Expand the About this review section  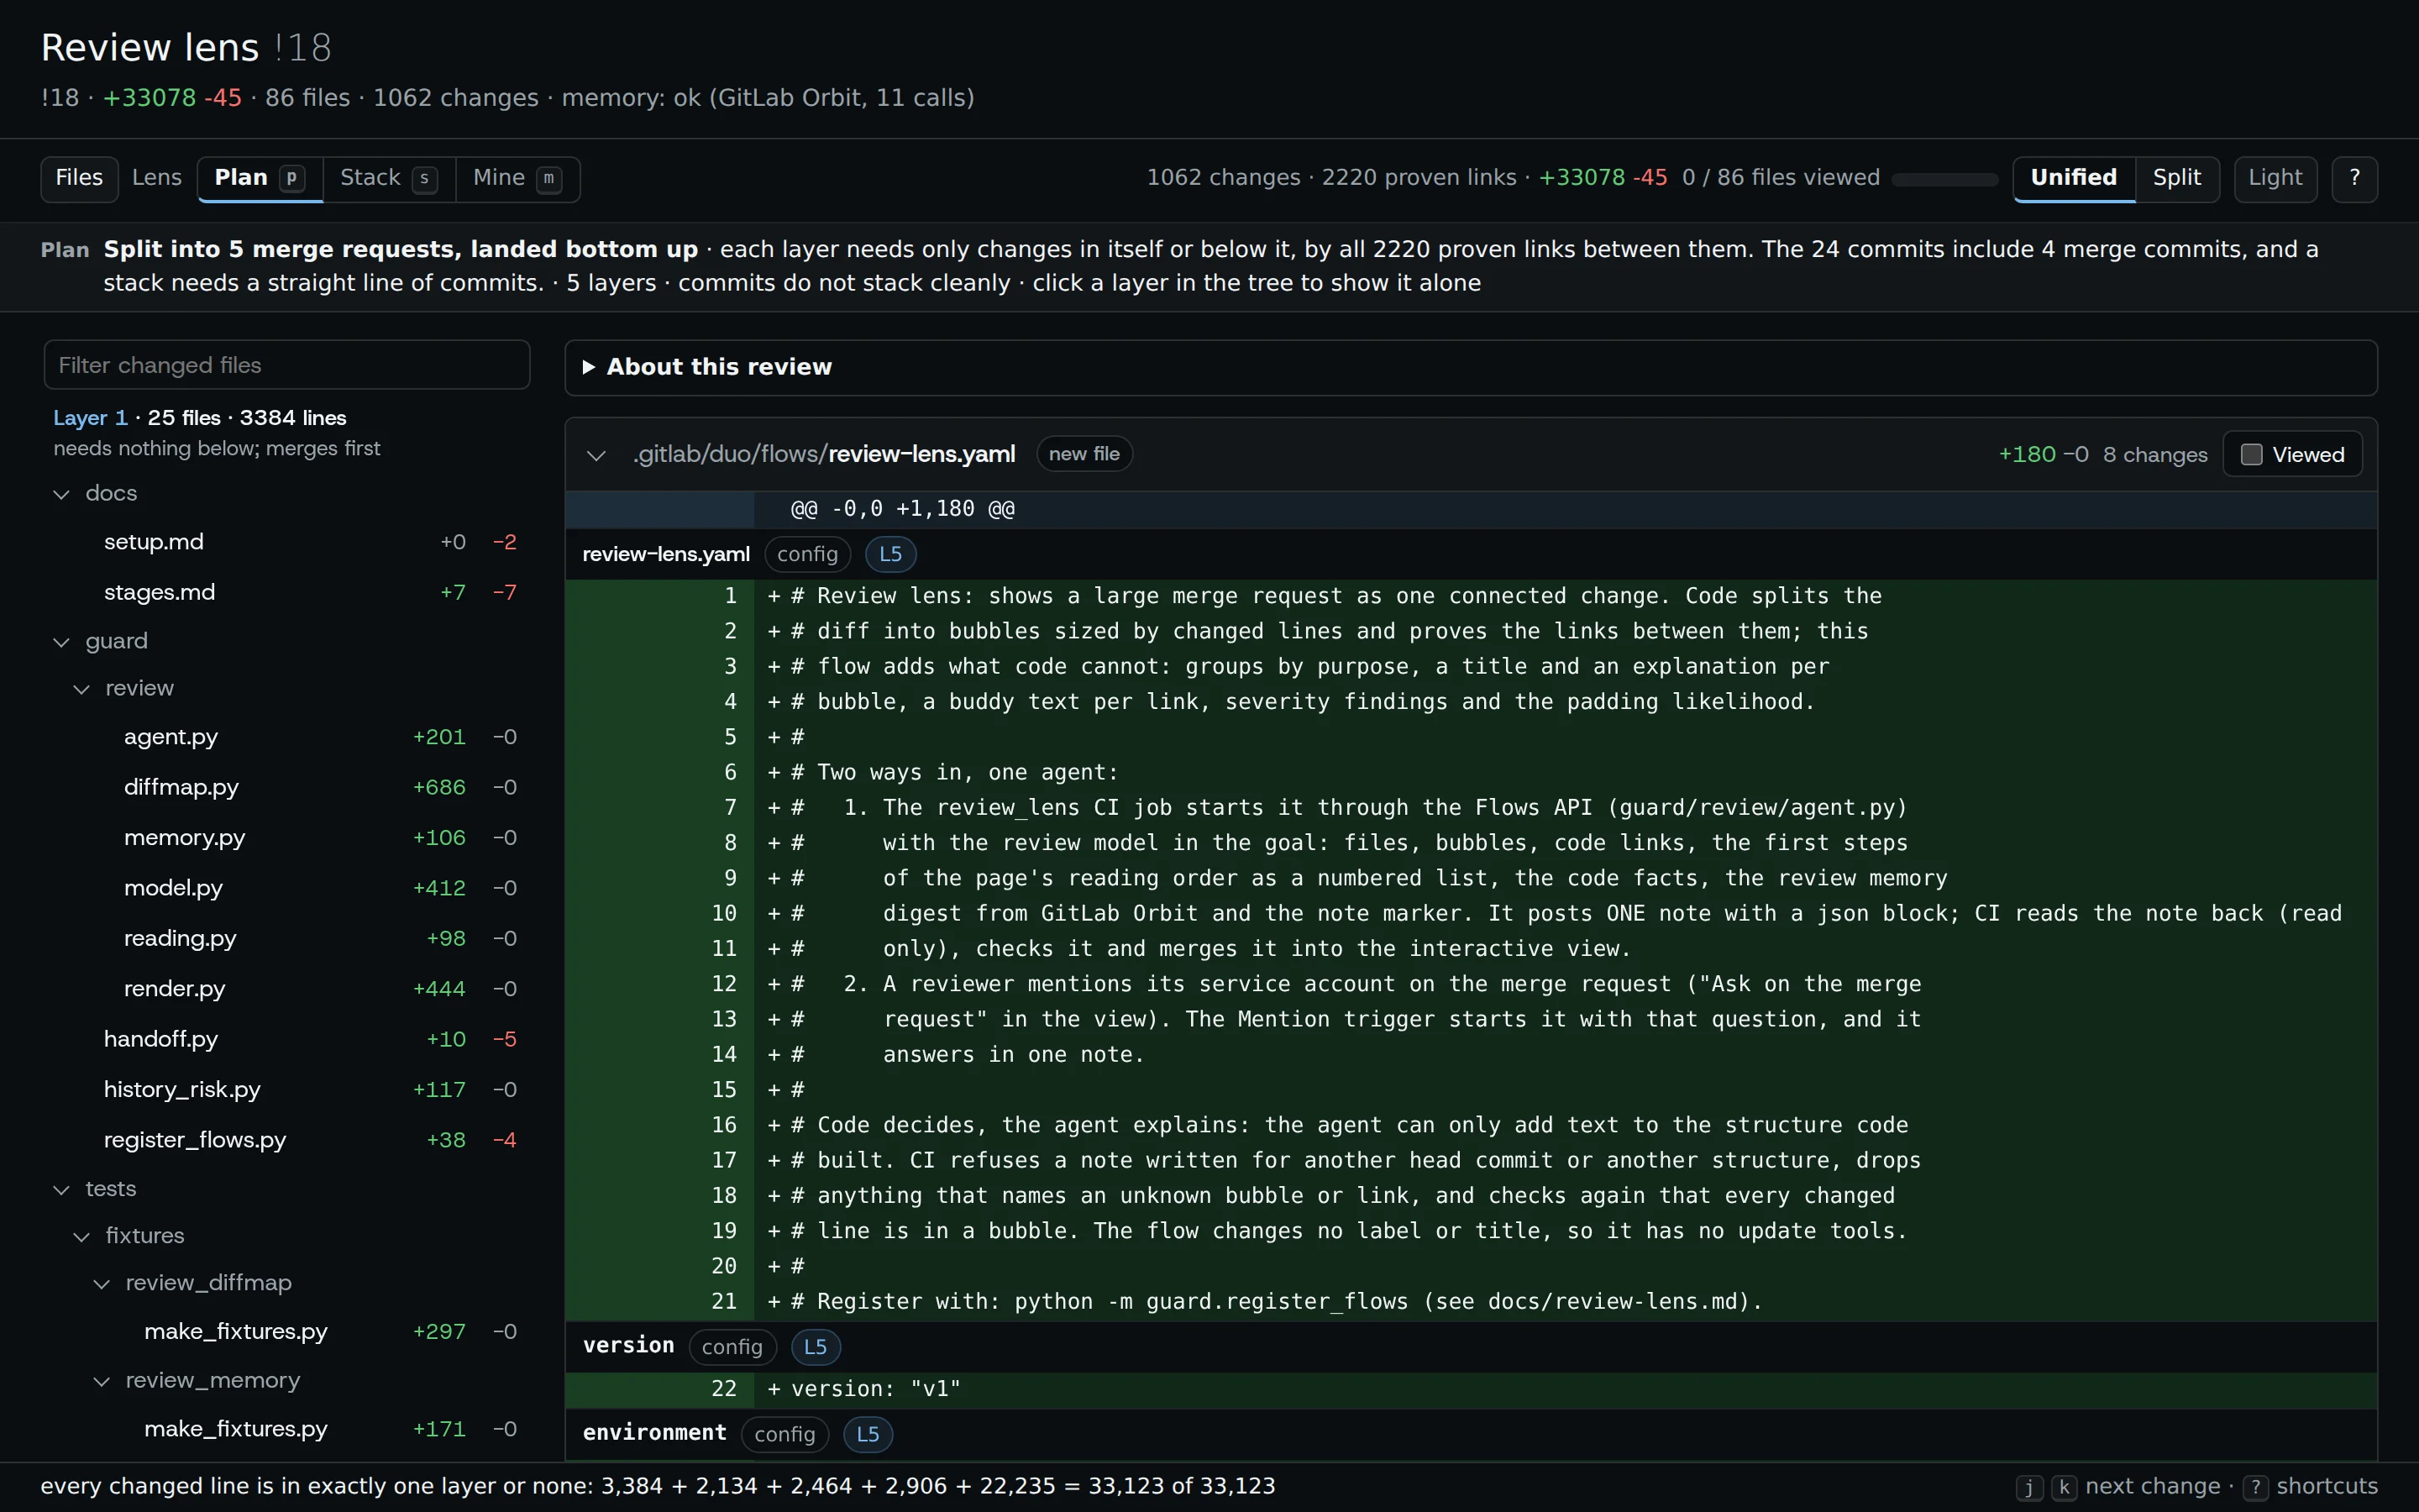click(x=1471, y=367)
